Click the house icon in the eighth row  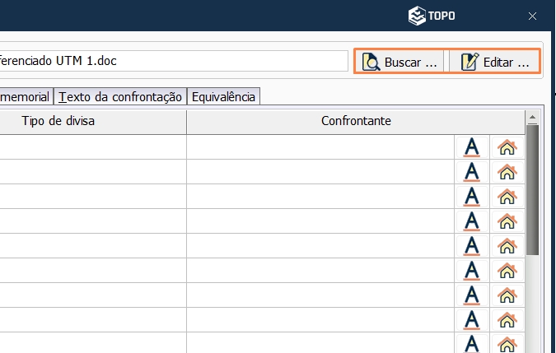[x=507, y=320]
